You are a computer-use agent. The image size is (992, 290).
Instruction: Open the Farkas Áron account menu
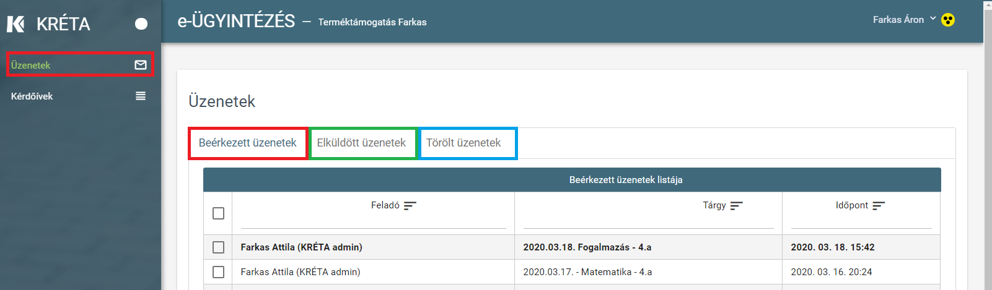pos(898,20)
